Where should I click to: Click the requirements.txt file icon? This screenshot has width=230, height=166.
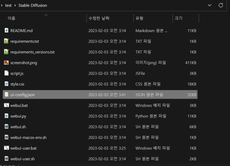click(7, 41)
